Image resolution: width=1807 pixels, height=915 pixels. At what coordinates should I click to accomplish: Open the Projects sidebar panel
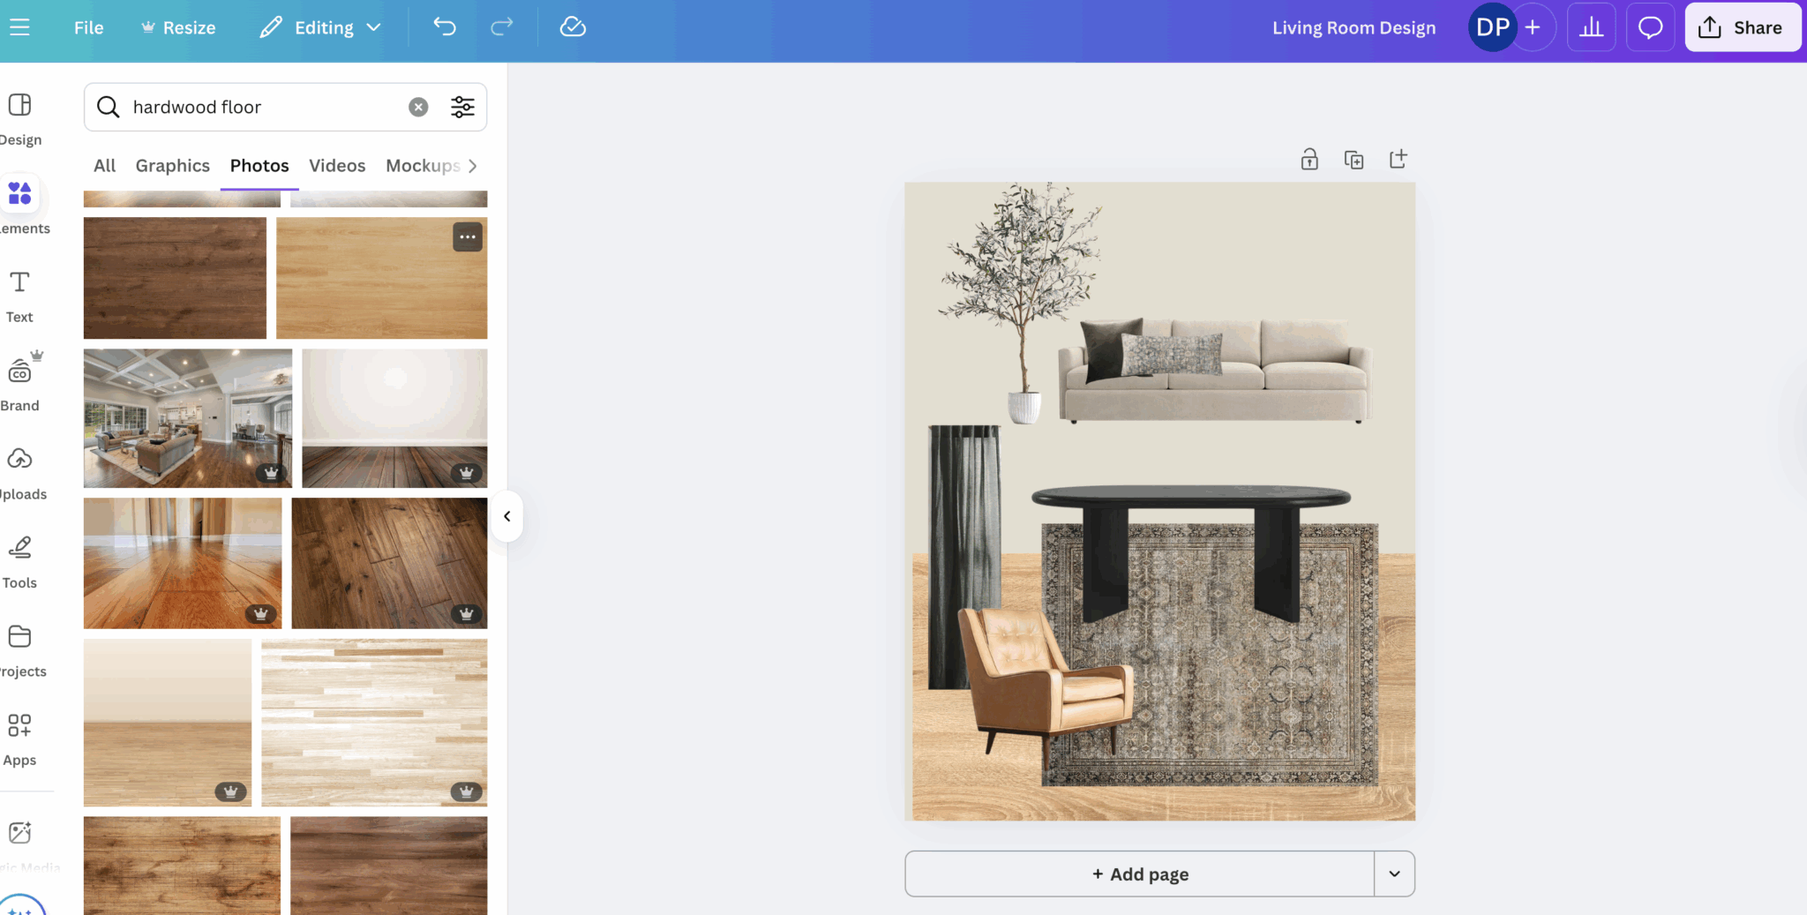point(20,651)
